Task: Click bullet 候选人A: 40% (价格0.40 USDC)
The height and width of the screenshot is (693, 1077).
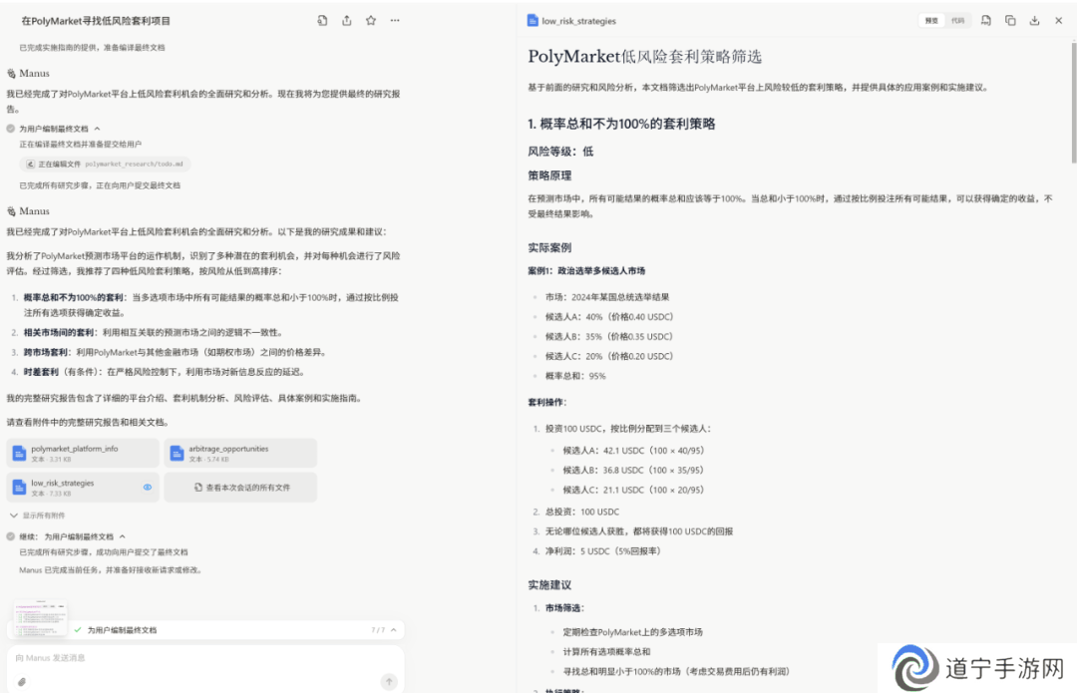Action: pos(609,317)
